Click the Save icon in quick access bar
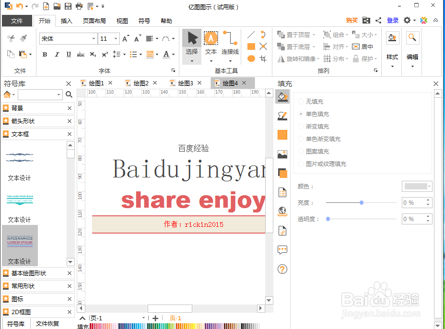Screen dimensions: 445x329 [68, 6]
